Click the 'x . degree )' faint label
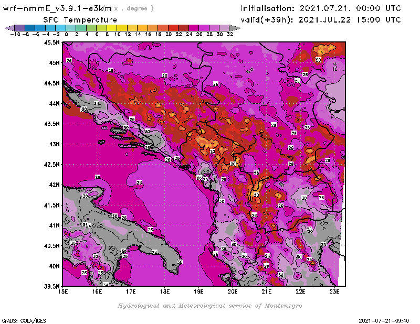 (134, 8)
